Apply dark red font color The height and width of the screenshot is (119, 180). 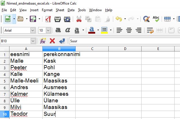click(92, 30)
